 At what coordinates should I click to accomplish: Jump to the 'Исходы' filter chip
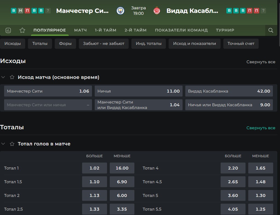(x=13, y=44)
